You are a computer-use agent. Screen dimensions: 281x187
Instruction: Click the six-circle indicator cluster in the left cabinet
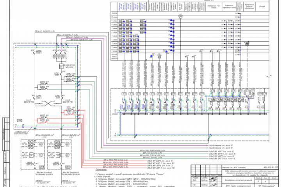[31, 144]
